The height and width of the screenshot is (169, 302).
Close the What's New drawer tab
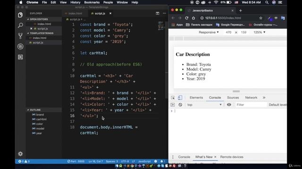215,157
